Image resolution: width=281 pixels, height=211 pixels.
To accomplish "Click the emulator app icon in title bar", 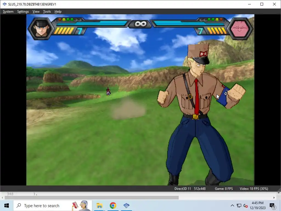I will [4, 4].
